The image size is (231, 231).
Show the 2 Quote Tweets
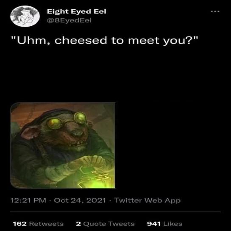pyautogui.click(x=106, y=224)
